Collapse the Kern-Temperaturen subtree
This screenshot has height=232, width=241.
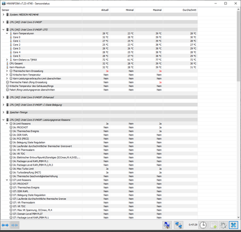click(x=7, y=33)
